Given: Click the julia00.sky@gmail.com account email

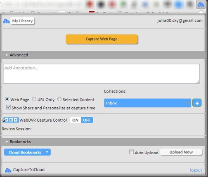Looking at the screenshot, I should click(x=180, y=21).
